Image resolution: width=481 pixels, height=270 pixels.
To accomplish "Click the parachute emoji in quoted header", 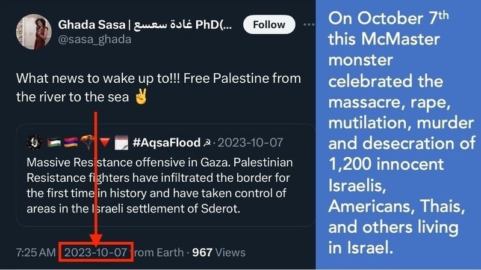I will (86, 143).
